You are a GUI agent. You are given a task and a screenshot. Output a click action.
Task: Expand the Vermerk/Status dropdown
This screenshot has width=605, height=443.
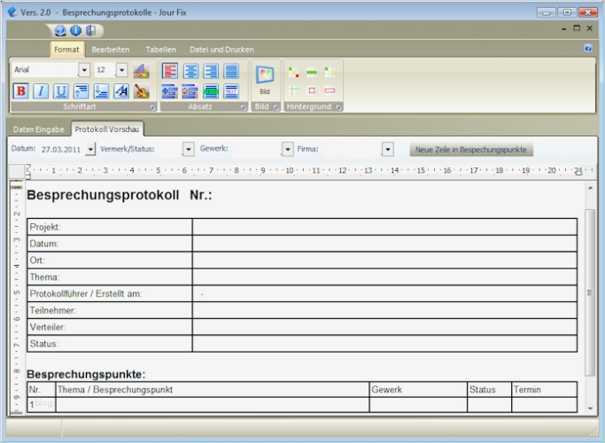(188, 150)
